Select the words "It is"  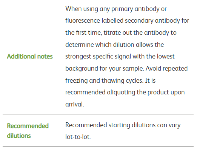150,80
